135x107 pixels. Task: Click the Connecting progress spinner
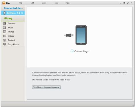coord(72,51)
